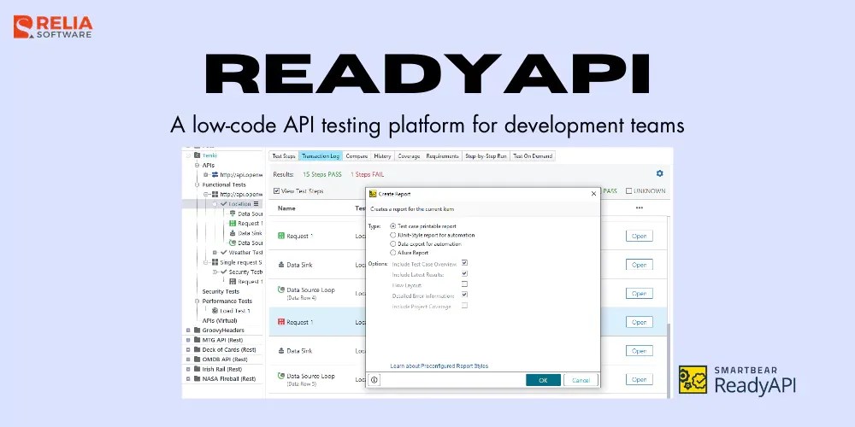Click the Data Sink icon in project tree
This screenshot has width=855, height=427.
click(233, 233)
